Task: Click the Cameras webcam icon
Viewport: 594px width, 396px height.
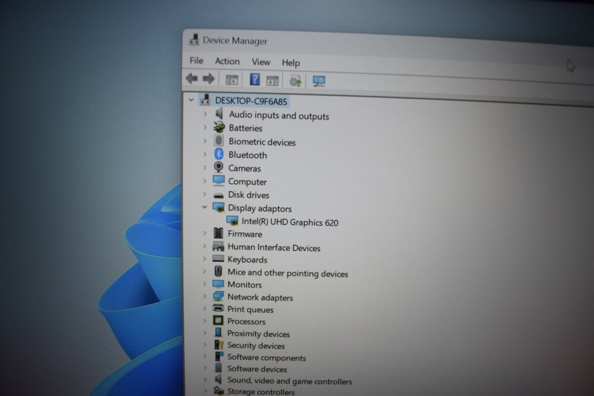Action: pyautogui.click(x=219, y=167)
